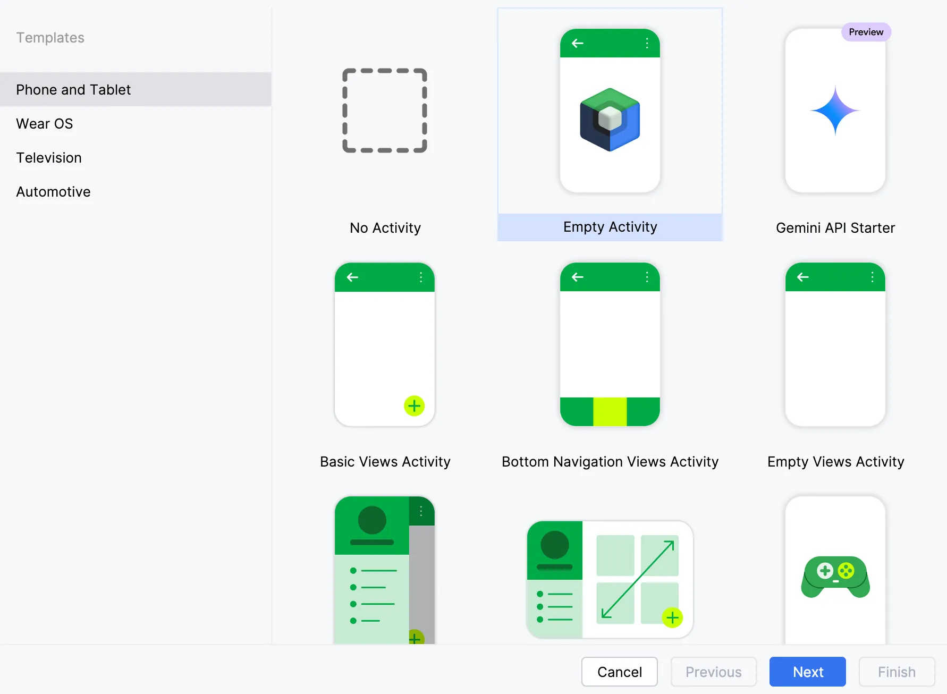Click the Previous button
Viewport: 947px width, 694px height.
click(x=714, y=672)
